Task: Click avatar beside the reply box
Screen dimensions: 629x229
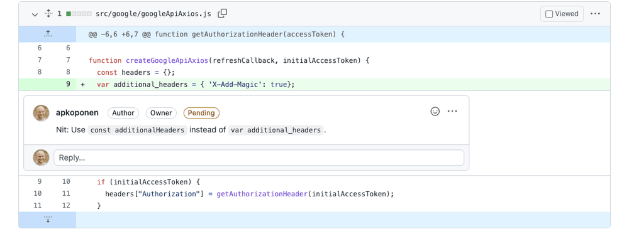Action: [41, 157]
